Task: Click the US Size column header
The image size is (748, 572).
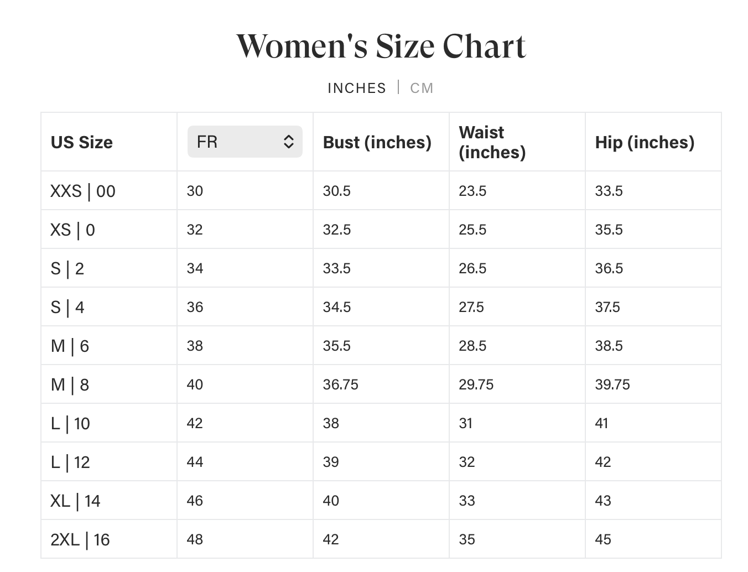Action: pos(82,142)
